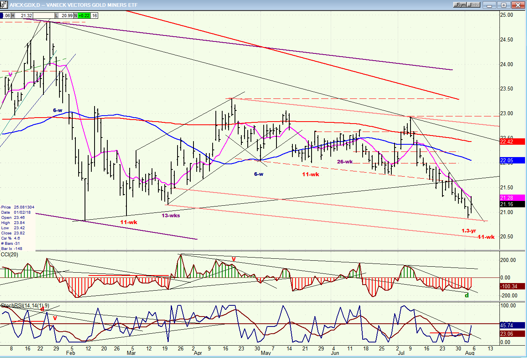This screenshot has height=358, width=527.
Task: Select the CCI(20) indicator label
Action: click(9, 254)
